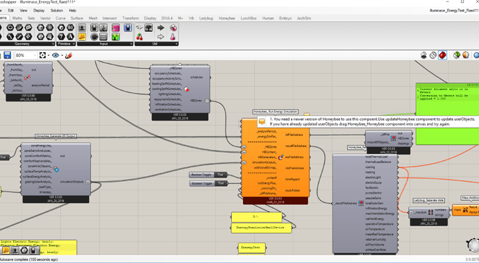Open the 80% zoom level dropdown
This screenshot has height=263, width=479.
26,56
